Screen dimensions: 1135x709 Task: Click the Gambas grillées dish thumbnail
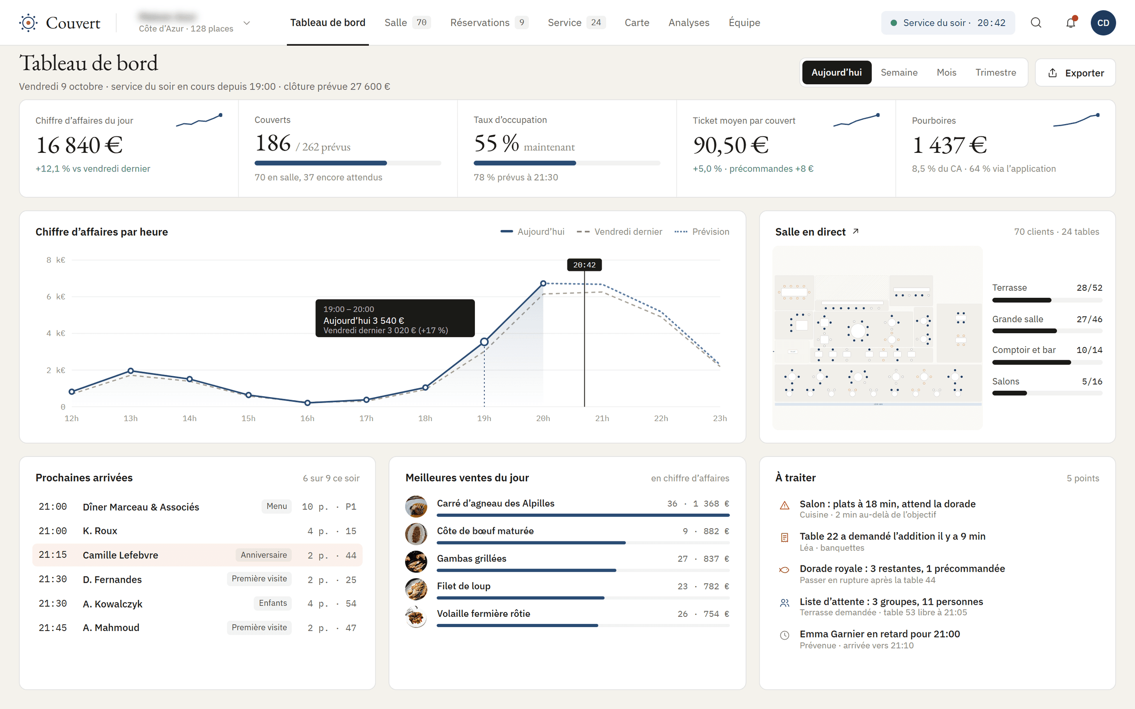pos(416,562)
